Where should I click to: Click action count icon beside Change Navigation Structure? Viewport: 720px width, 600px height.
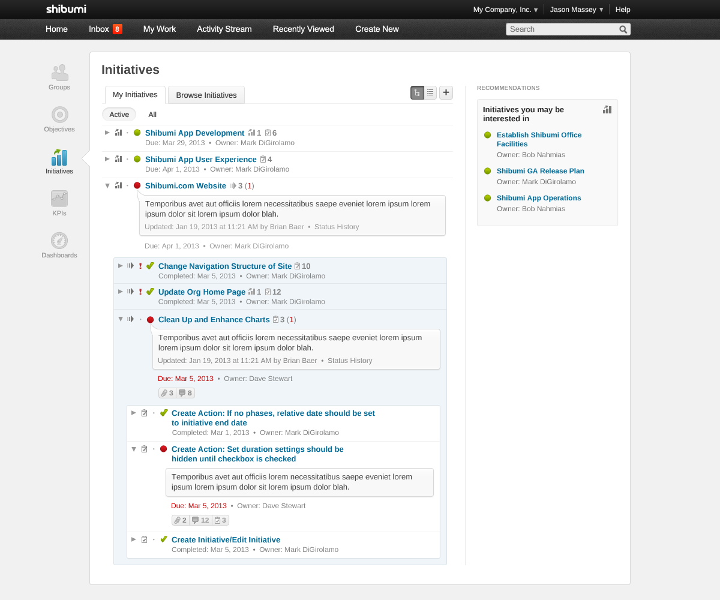coord(297,266)
